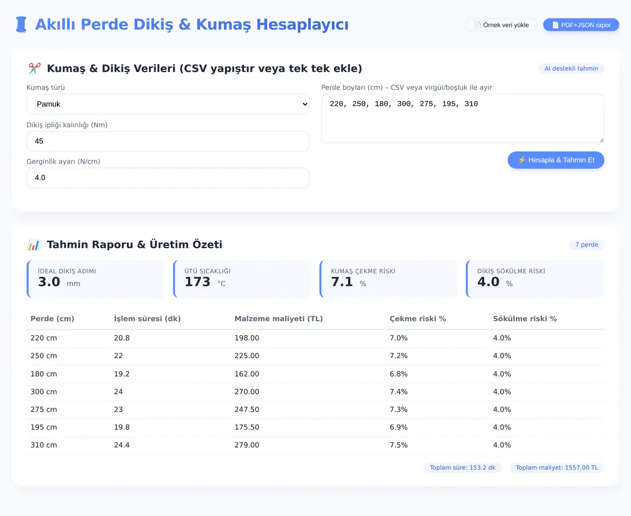This screenshot has width=631, height=516.
Task: Select the İdeal Dikiş Adımı 3.0 mm card
Action: (96, 279)
